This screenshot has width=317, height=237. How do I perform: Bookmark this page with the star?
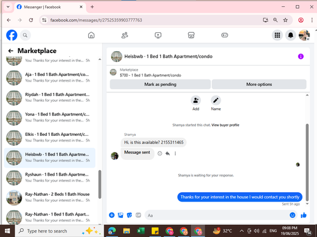pos(285,20)
